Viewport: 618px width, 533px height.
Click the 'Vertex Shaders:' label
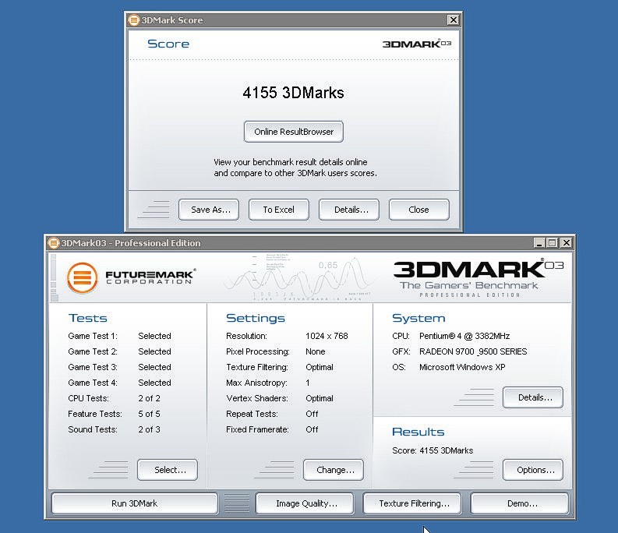tap(257, 398)
